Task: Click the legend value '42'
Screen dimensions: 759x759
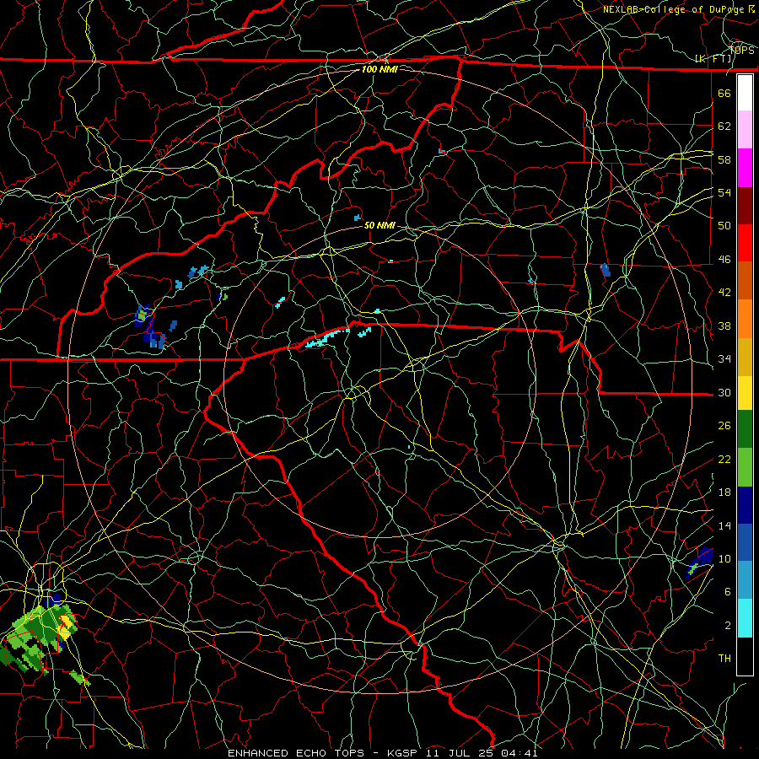Action: click(724, 293)
